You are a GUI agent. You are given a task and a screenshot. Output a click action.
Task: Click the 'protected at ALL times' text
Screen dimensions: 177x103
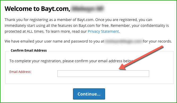coord(24,31)
